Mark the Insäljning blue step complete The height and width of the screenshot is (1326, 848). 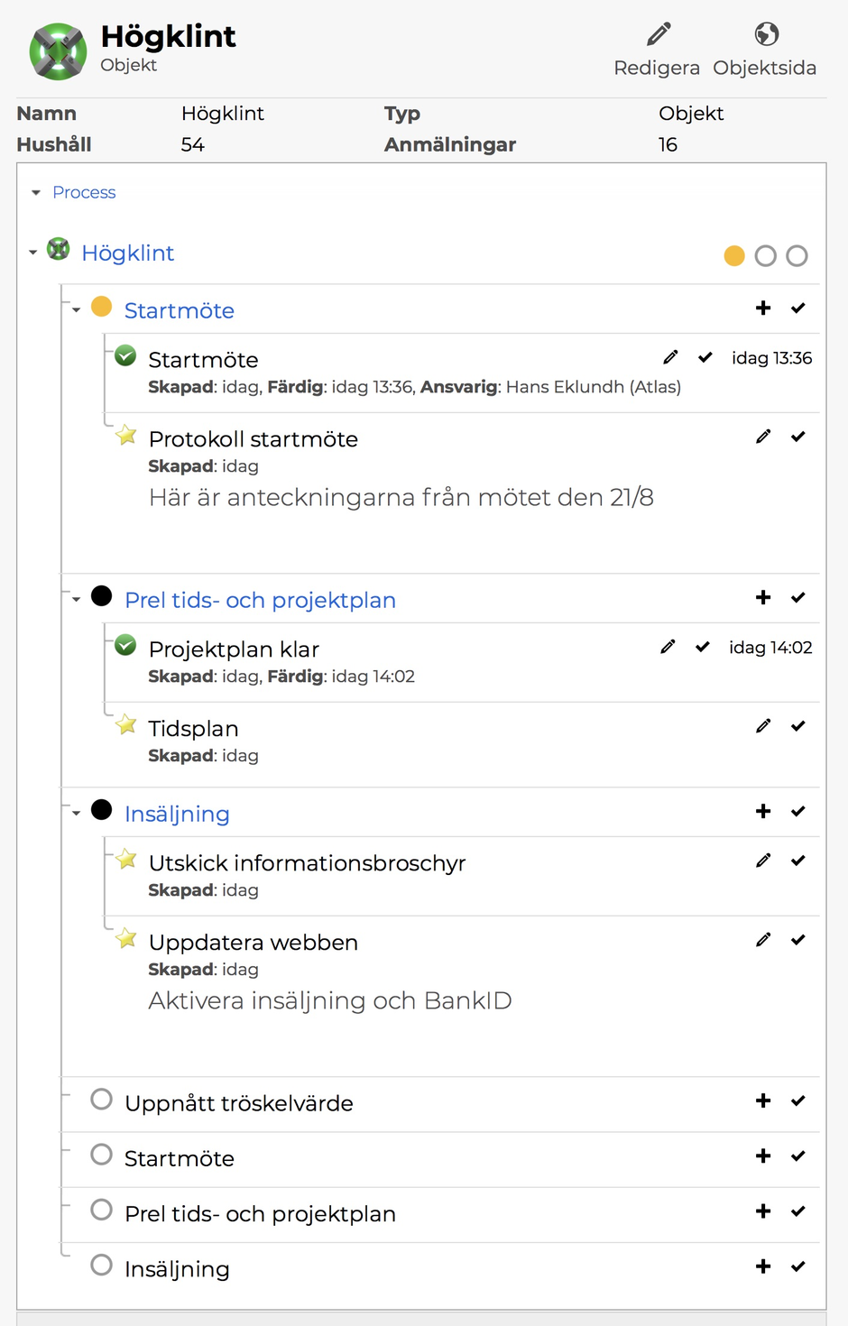coord(797,812)
